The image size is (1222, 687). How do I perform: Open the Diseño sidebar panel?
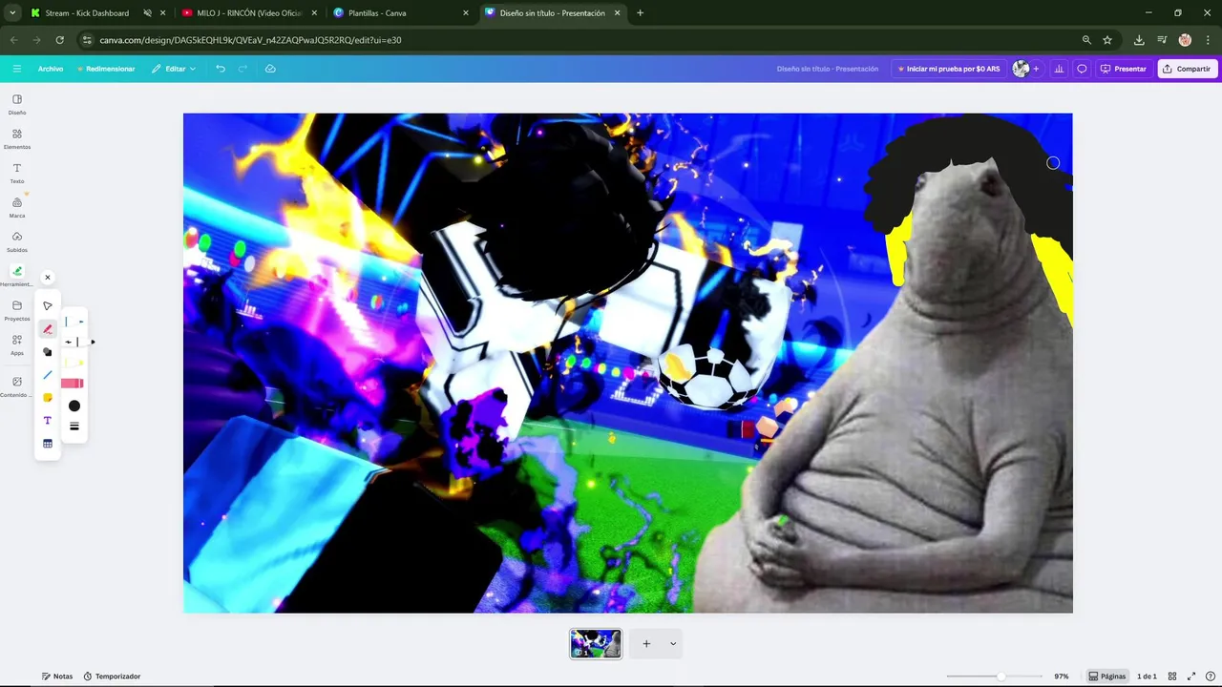click(x=17, y=104)
